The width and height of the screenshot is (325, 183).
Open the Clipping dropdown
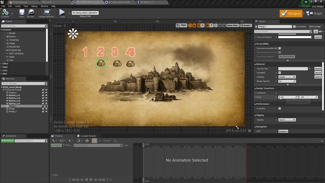(287, 120)
